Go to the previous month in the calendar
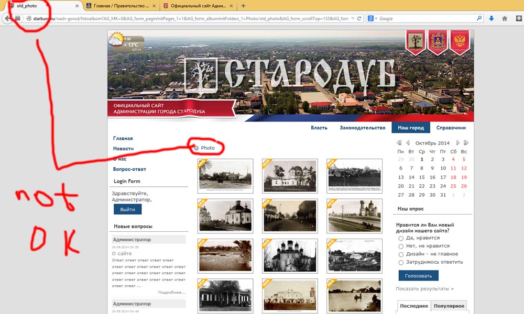Viewport: 524px width, 314px height. [408, 143]
